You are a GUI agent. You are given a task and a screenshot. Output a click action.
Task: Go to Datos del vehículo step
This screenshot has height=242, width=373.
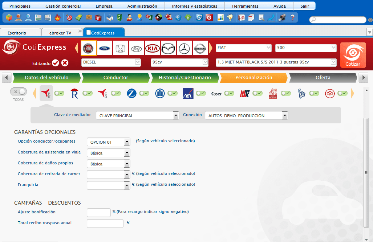pos(46,78)
